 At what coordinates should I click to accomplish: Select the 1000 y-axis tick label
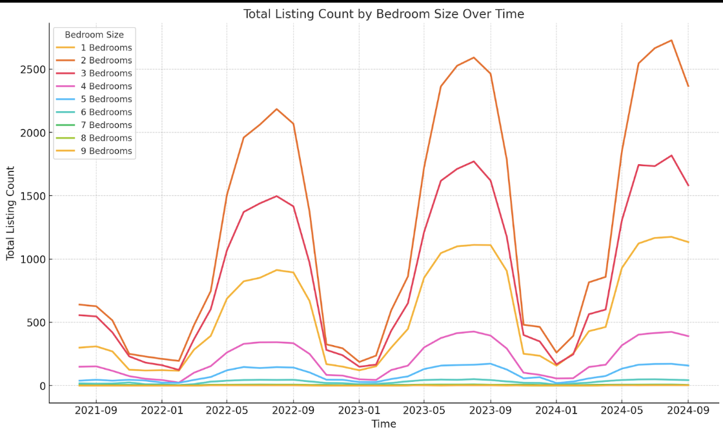30,259
